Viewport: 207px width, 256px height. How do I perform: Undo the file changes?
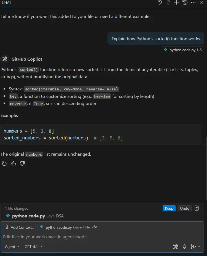[x=184, y=208]
